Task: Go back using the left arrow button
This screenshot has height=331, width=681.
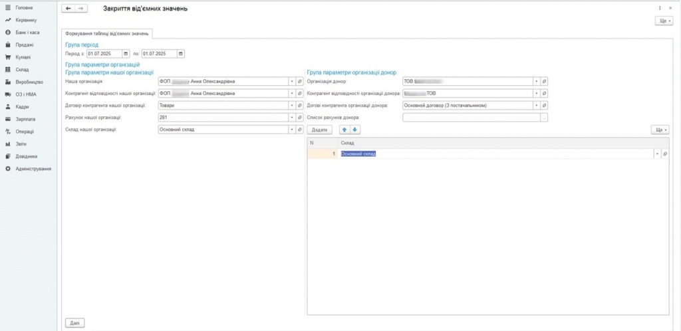Action: coord(68,9)
